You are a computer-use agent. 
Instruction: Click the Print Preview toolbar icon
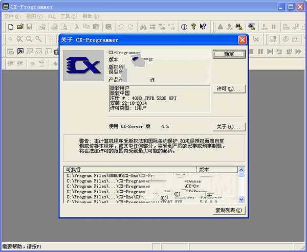click(x=64, y=27)
